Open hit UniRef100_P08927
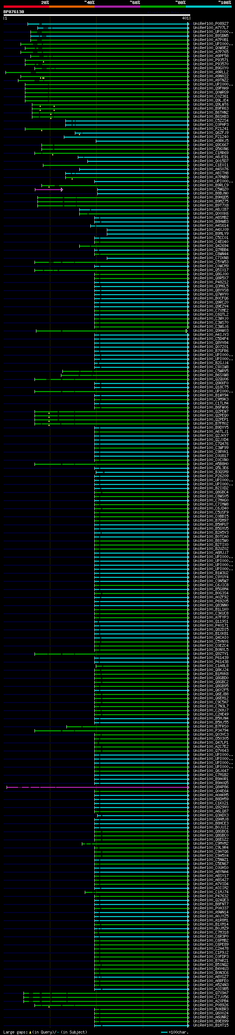 (210, 24)
